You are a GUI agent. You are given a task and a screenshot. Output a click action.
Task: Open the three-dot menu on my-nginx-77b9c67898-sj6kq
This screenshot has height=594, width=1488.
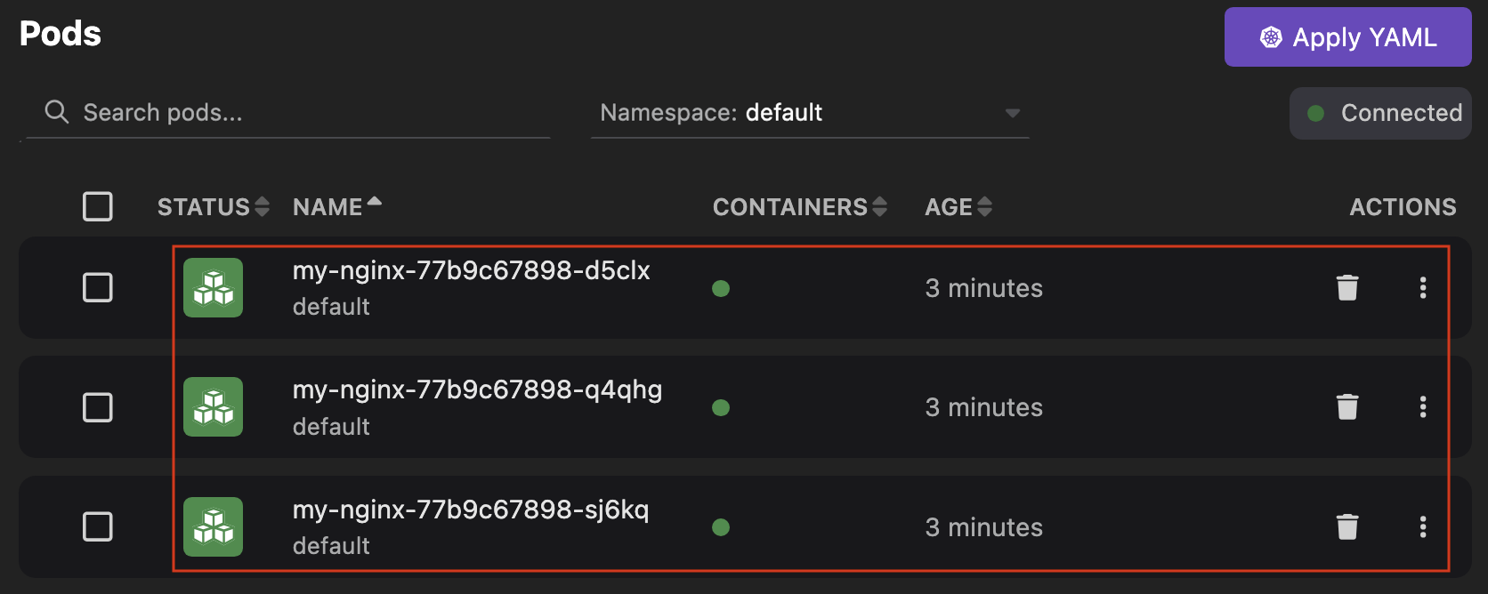point(1423,526)
